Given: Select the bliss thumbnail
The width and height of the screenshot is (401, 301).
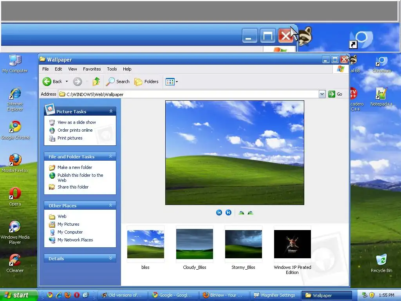Looking at the screenshot, I should tap(146, 244).
